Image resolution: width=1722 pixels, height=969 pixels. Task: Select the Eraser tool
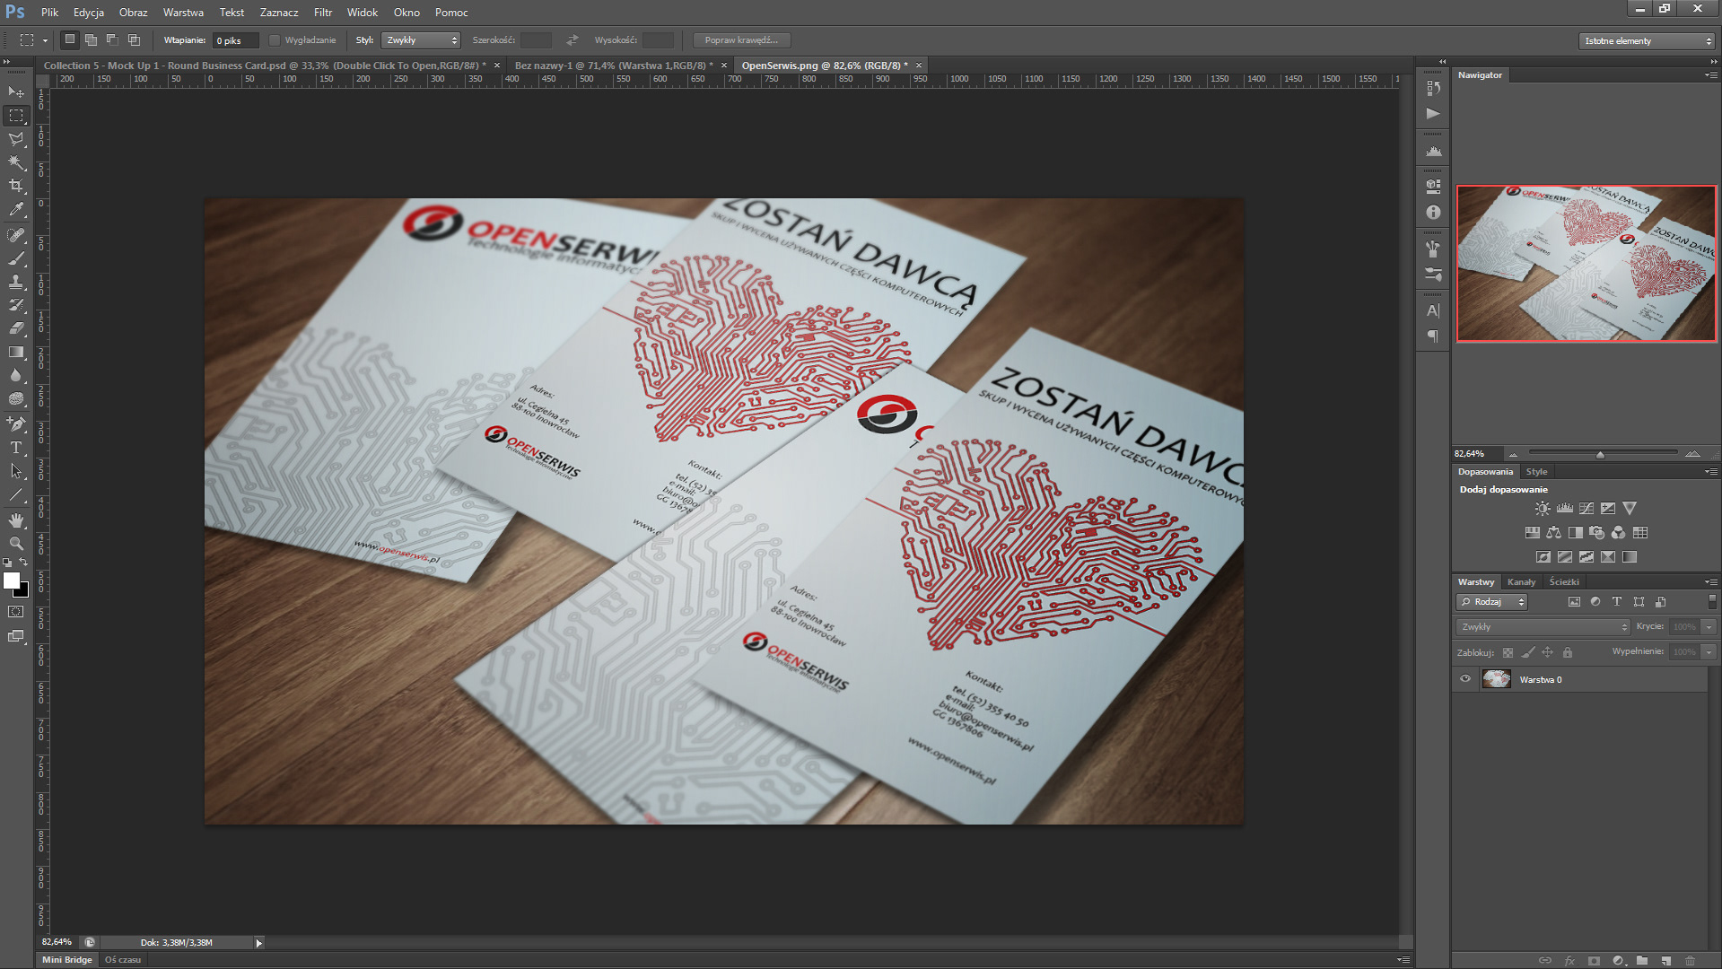point(16,328)
